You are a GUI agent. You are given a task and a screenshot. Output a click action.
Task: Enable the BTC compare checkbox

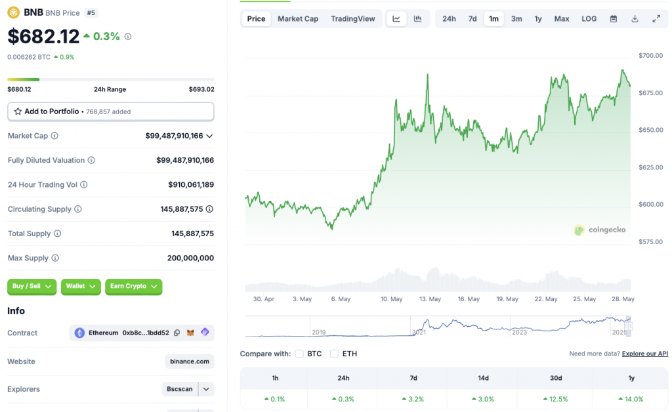[x=299, y=354]
